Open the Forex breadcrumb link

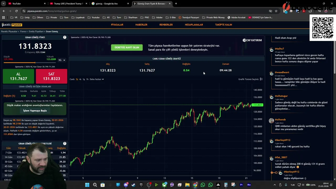[x=23, y=31]
